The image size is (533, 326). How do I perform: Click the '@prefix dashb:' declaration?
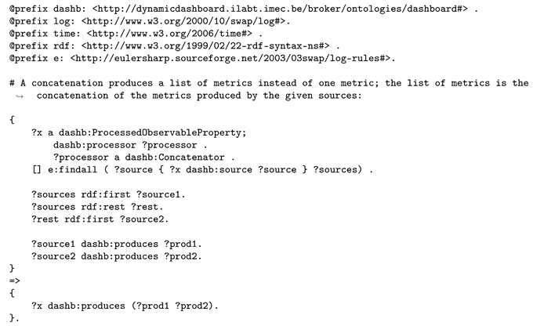(45, 8)
